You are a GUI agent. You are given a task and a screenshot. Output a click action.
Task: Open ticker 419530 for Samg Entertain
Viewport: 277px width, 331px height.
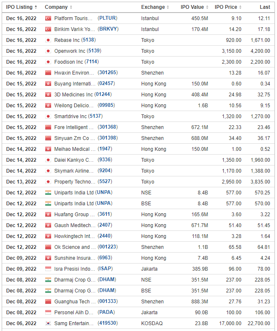tap(107, 323)
